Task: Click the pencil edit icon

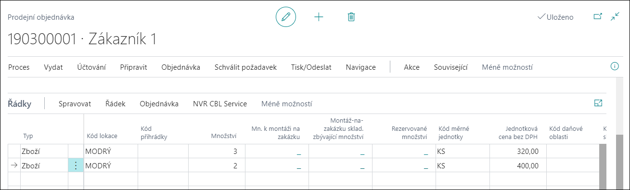Action: (x=286, y=17)
